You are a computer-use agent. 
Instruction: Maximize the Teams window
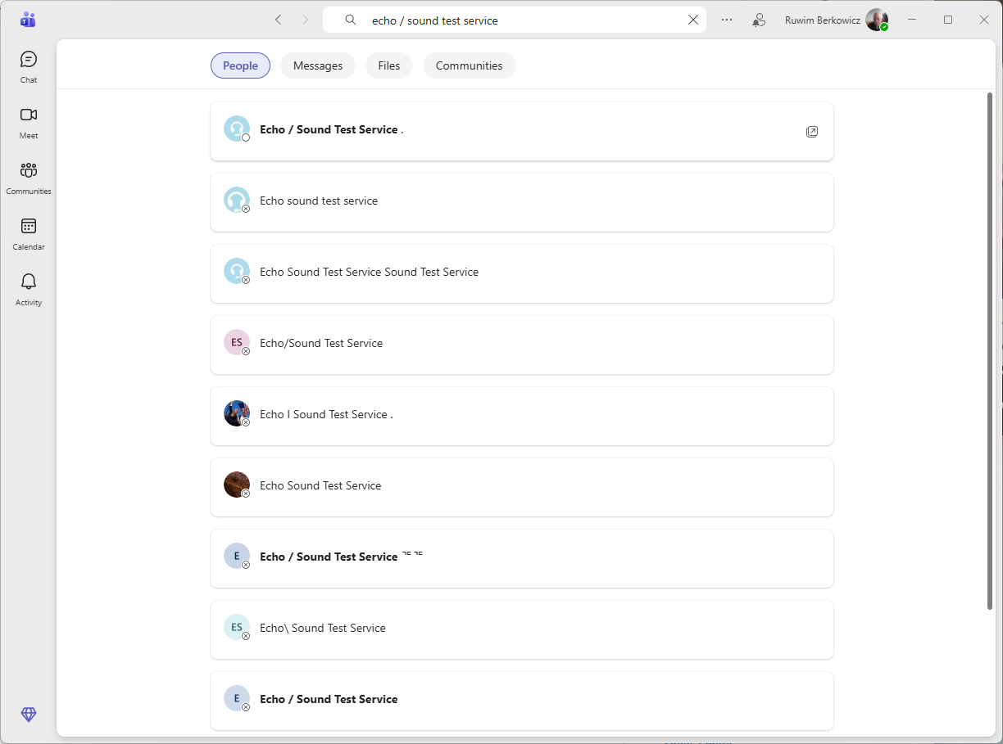(x=948, y=20)
